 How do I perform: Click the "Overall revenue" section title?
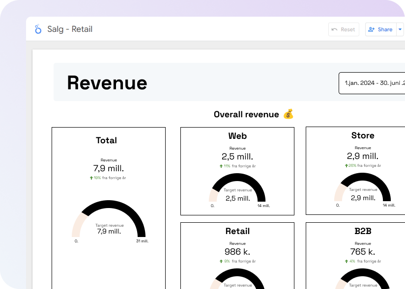coord(246,114)
